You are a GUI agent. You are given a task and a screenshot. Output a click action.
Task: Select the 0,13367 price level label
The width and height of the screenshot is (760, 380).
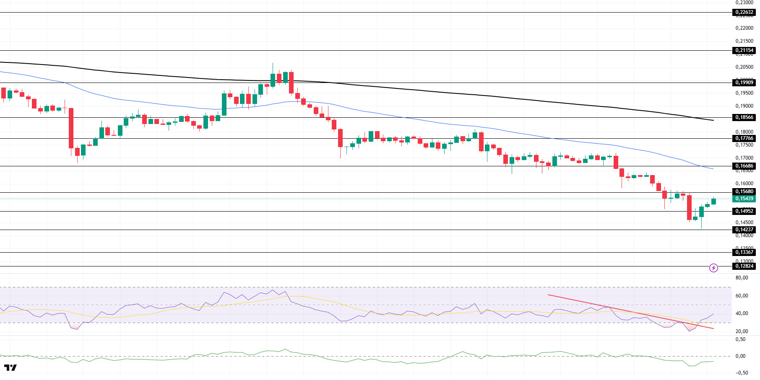point(744,252)
